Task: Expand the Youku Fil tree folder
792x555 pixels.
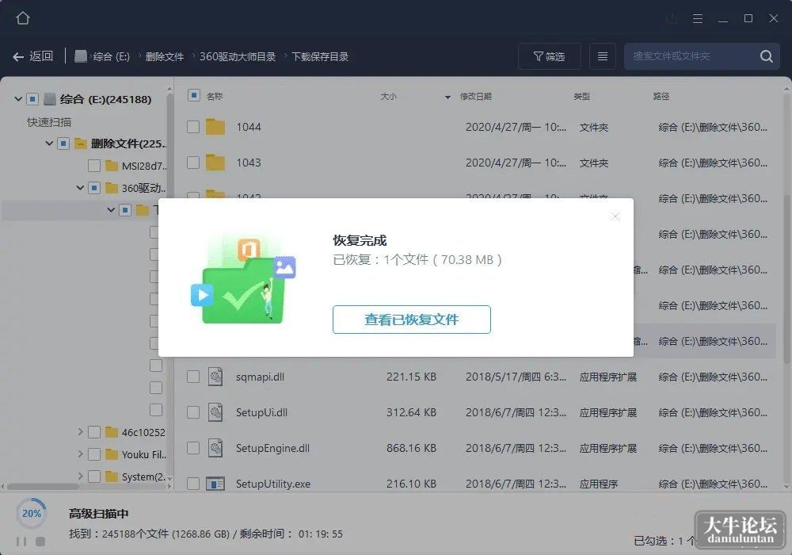Action: click(x=80, y=454)
